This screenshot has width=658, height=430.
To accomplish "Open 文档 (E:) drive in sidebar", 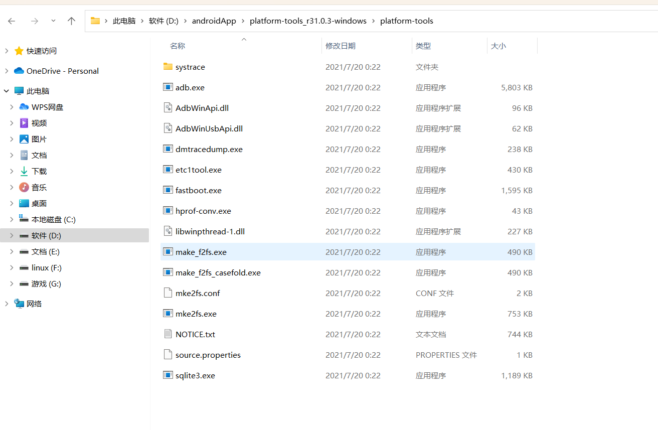I will (46, 251).
